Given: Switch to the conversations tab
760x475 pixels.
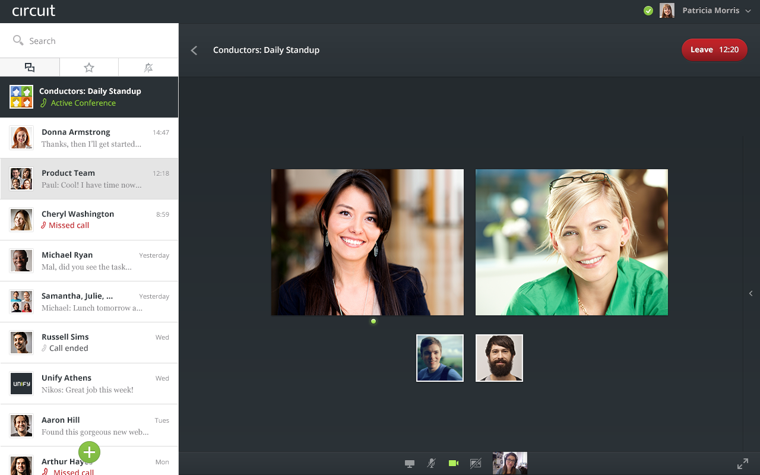Looking at the screenshot, I should click(x=30, y=67).
